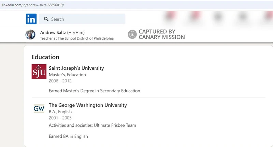Click the "Master's, Education" degree line
The height and width of the screenshot is (147, 273).
click(67, 75)
